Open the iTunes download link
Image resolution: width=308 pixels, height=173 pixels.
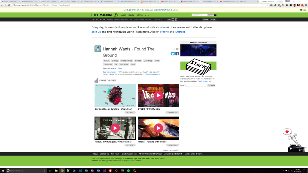pos(120,68)
